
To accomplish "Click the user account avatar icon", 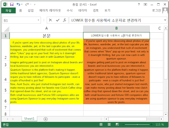I will tap(165, 11).
